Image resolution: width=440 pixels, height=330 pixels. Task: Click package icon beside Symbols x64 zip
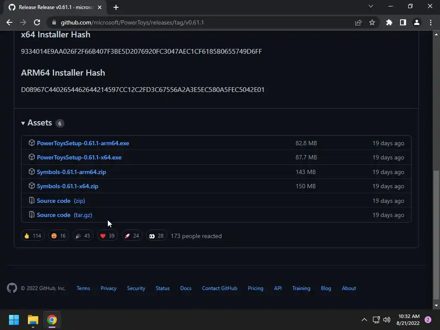point(32,186)
